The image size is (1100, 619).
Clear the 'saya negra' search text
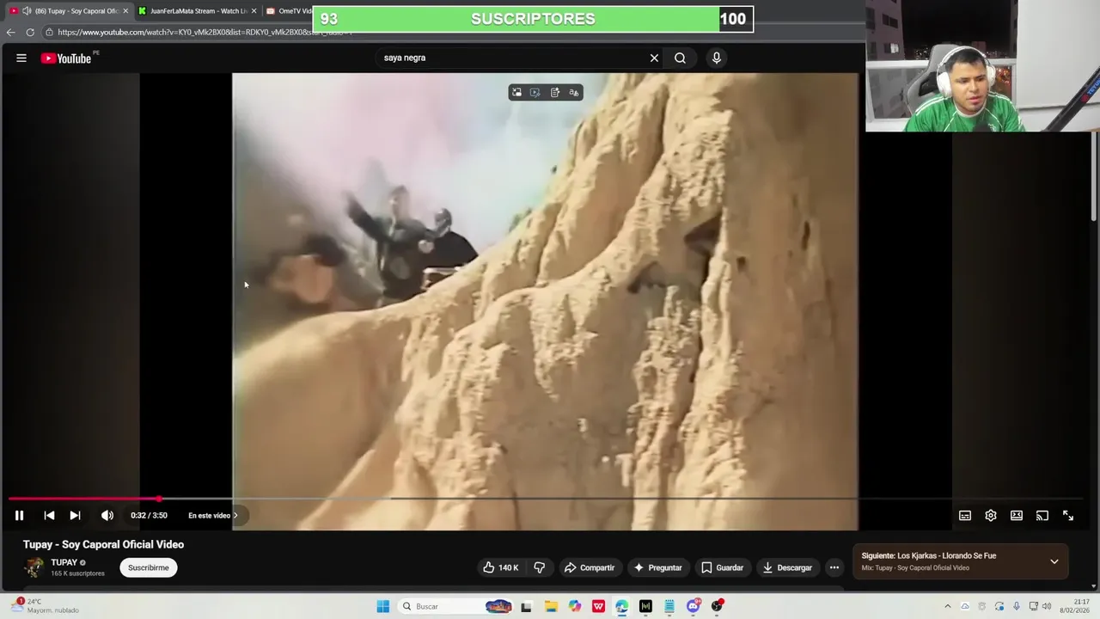tap(654, 58)
